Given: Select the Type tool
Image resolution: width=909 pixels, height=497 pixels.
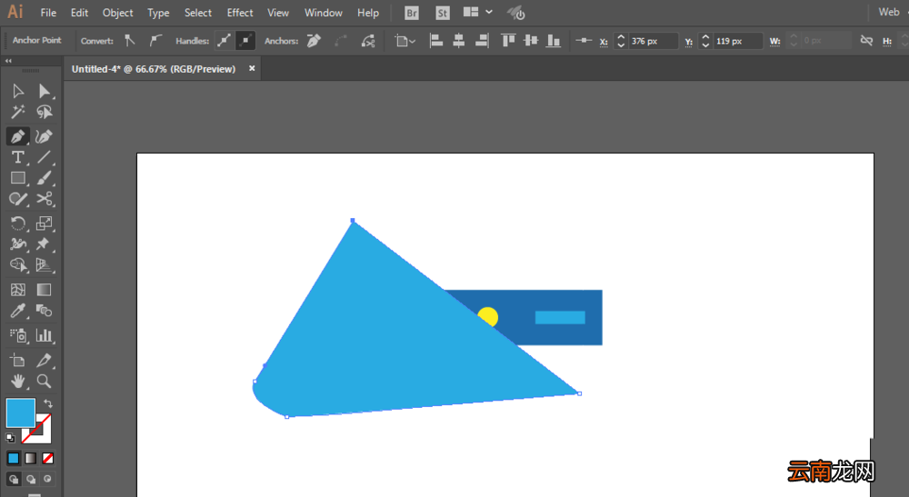Looking at the screenshot, I should click(x=18, y=157).
